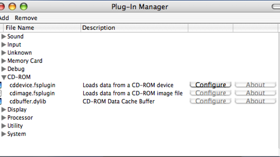
Task: Expand the System category
Action: 4,134
